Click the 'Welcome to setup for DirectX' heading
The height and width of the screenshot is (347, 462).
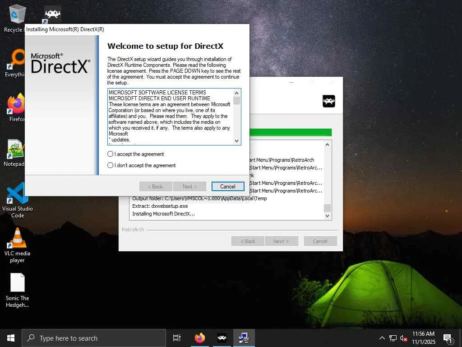pos(165,46)
